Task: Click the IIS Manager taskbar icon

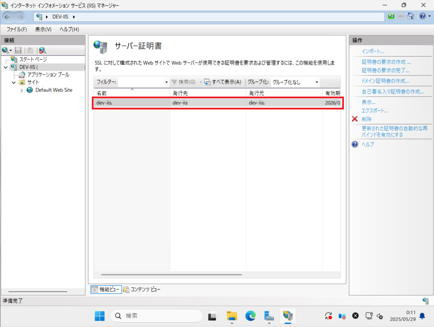Action: [x=288, y=316]
